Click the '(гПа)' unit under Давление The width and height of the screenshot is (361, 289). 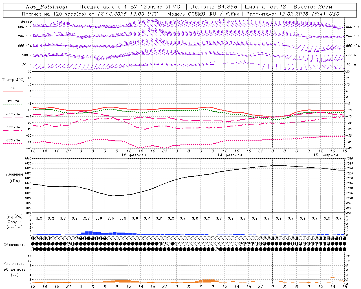pos(15,181)
